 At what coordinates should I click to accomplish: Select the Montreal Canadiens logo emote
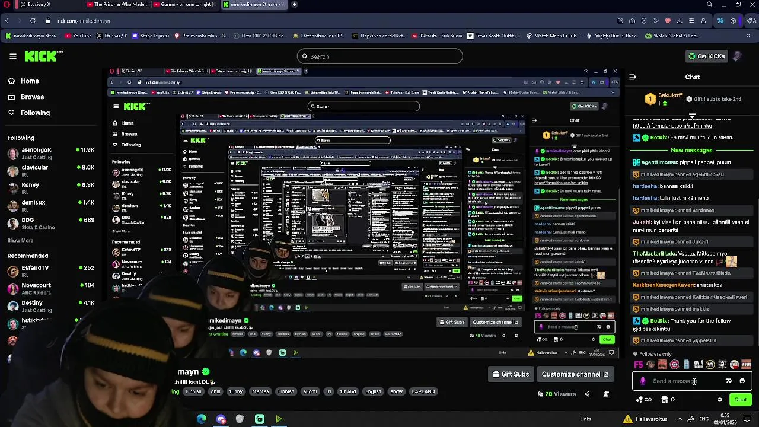click(674, 365)
